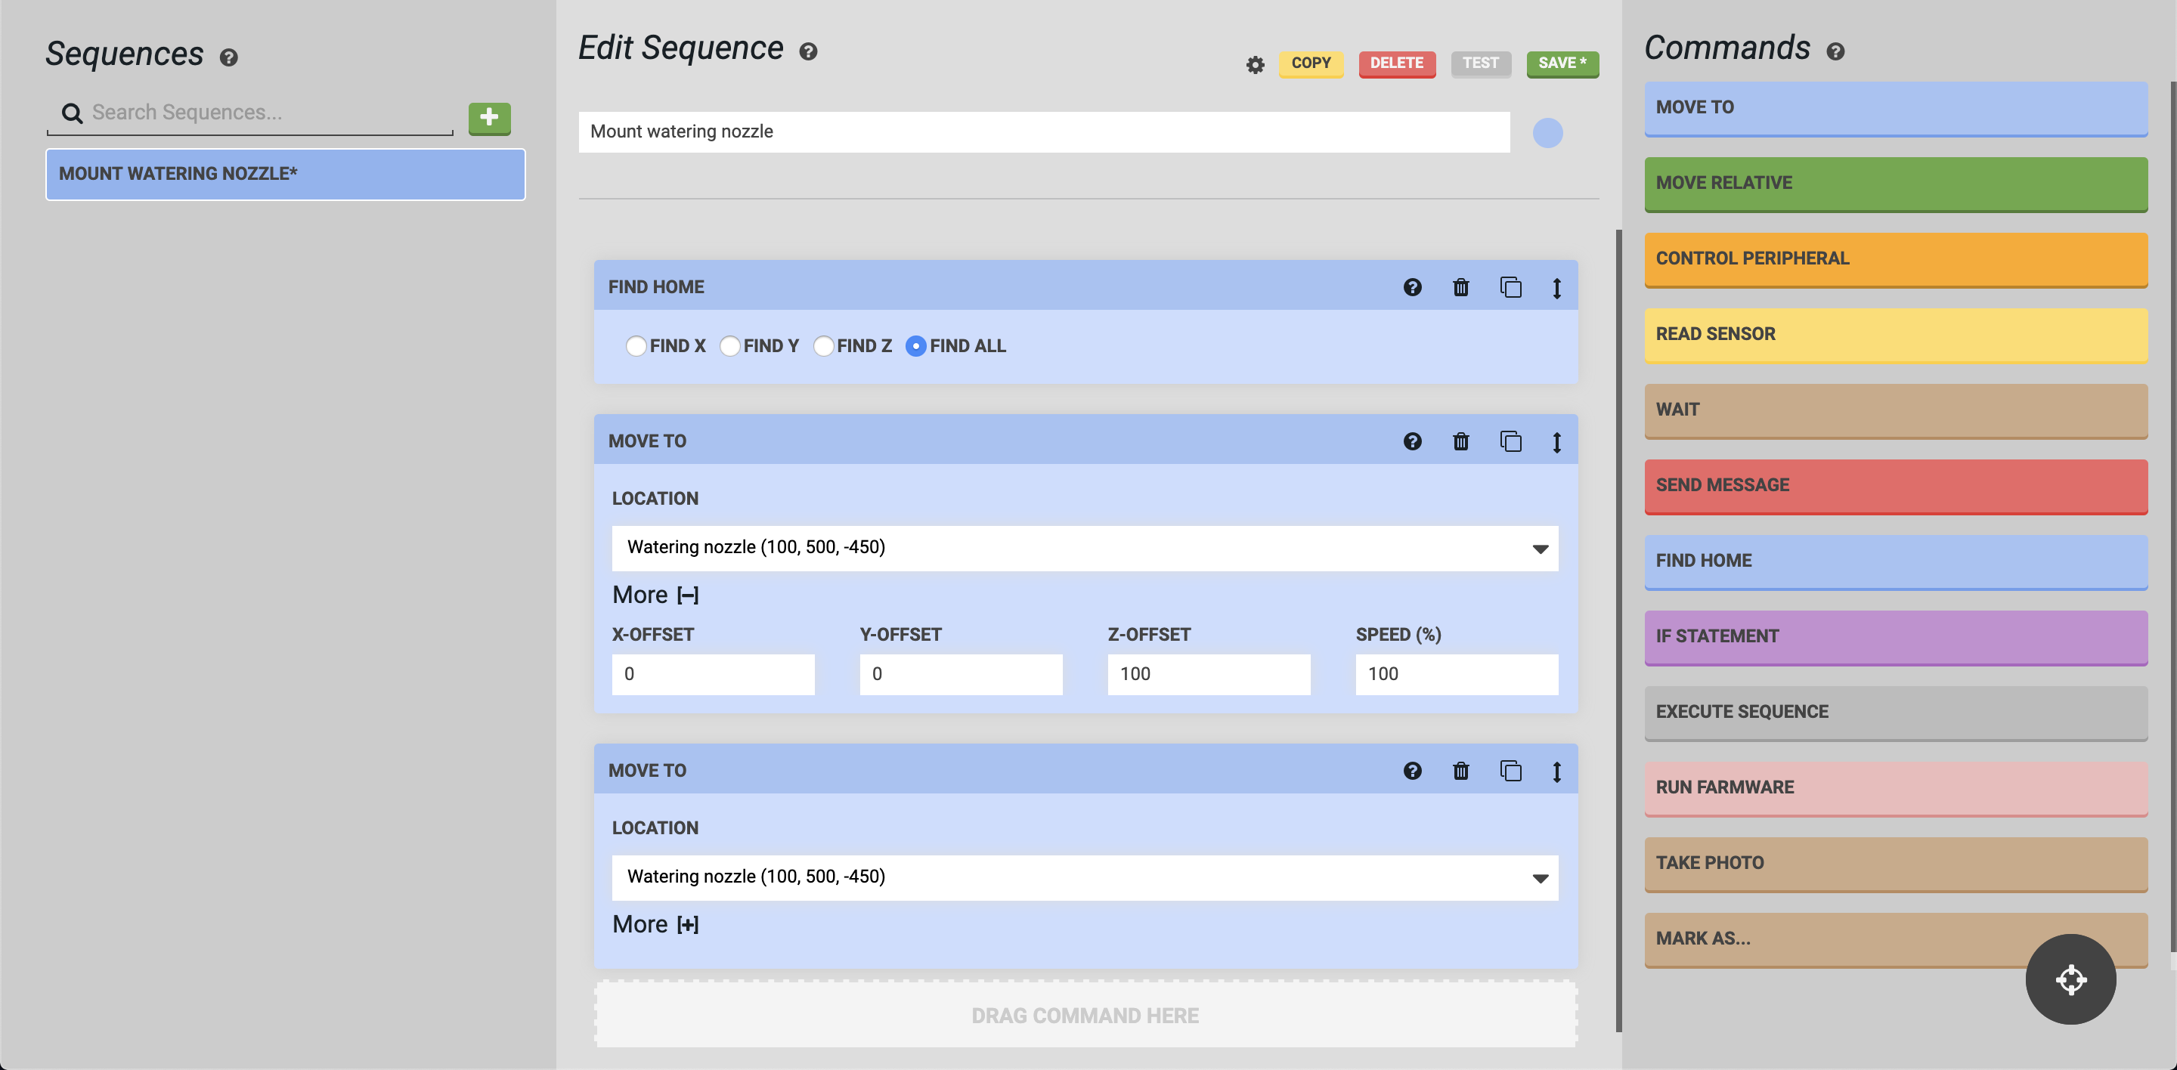
Task: Click the delete icon on first MOVE TO block
Action: click(1462, 441)
